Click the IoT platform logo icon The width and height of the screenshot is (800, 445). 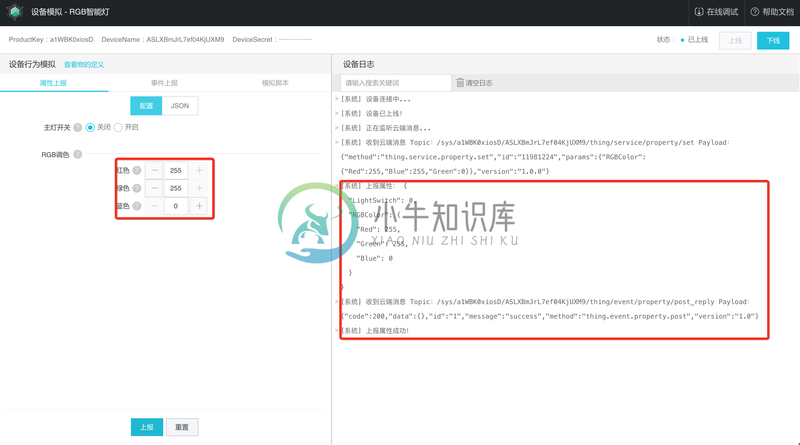click(15, 12)
